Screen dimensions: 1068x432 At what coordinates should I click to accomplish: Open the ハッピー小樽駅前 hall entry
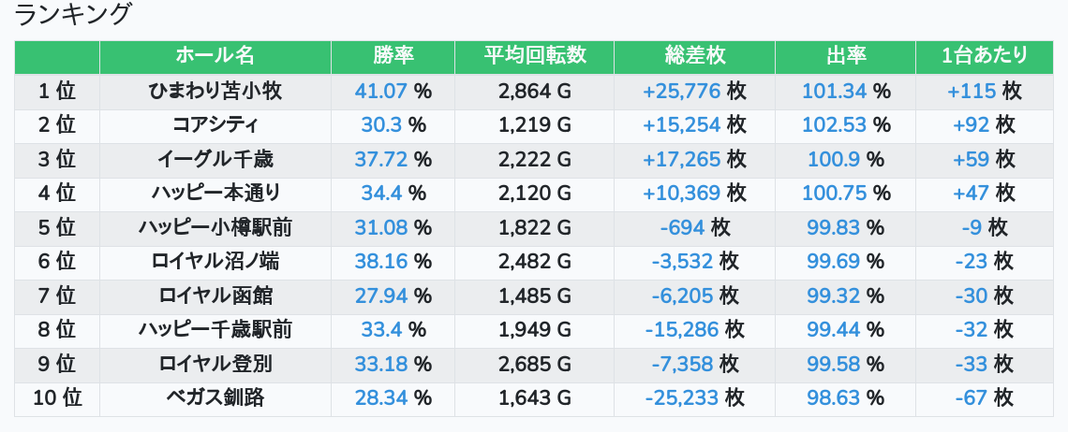[x=215, y=227]
